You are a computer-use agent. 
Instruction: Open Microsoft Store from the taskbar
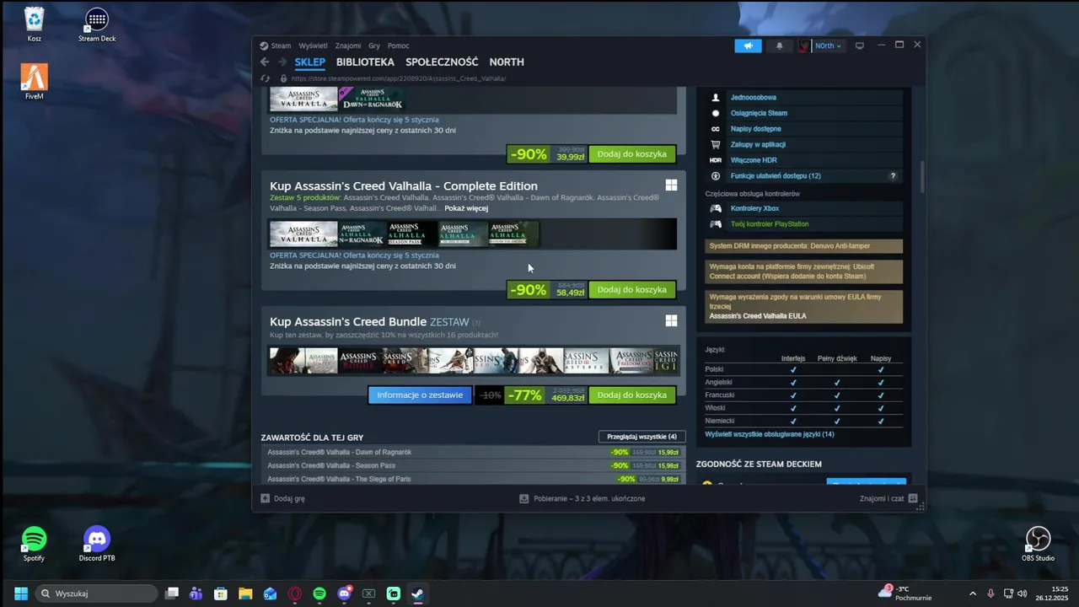221,594
